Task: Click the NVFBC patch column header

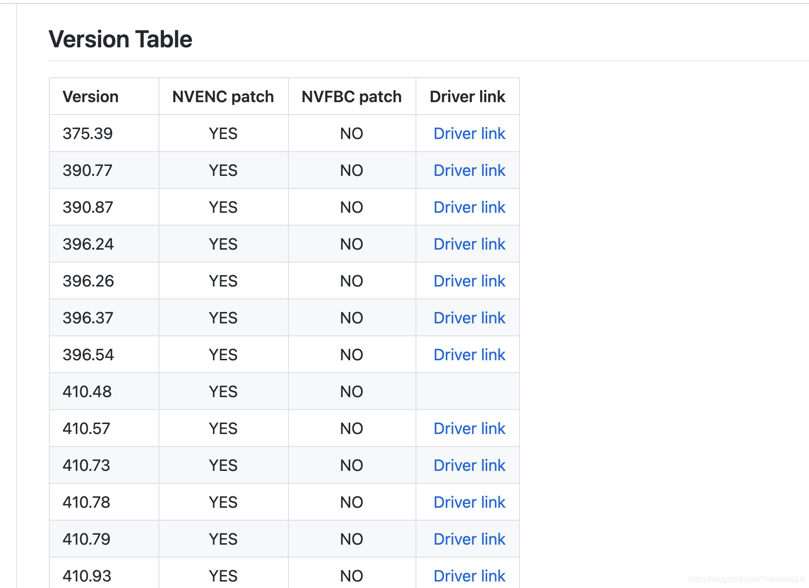Action: click(x=352, y=97)
